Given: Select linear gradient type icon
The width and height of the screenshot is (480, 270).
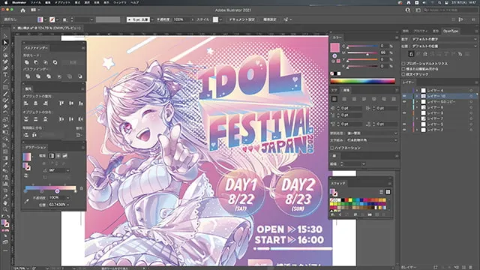Looking at the screenshot, I should pos(52,156).
